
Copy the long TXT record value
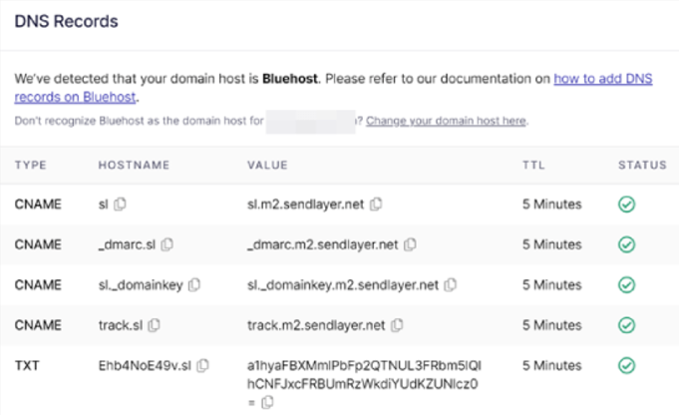[x=267, y=402]
